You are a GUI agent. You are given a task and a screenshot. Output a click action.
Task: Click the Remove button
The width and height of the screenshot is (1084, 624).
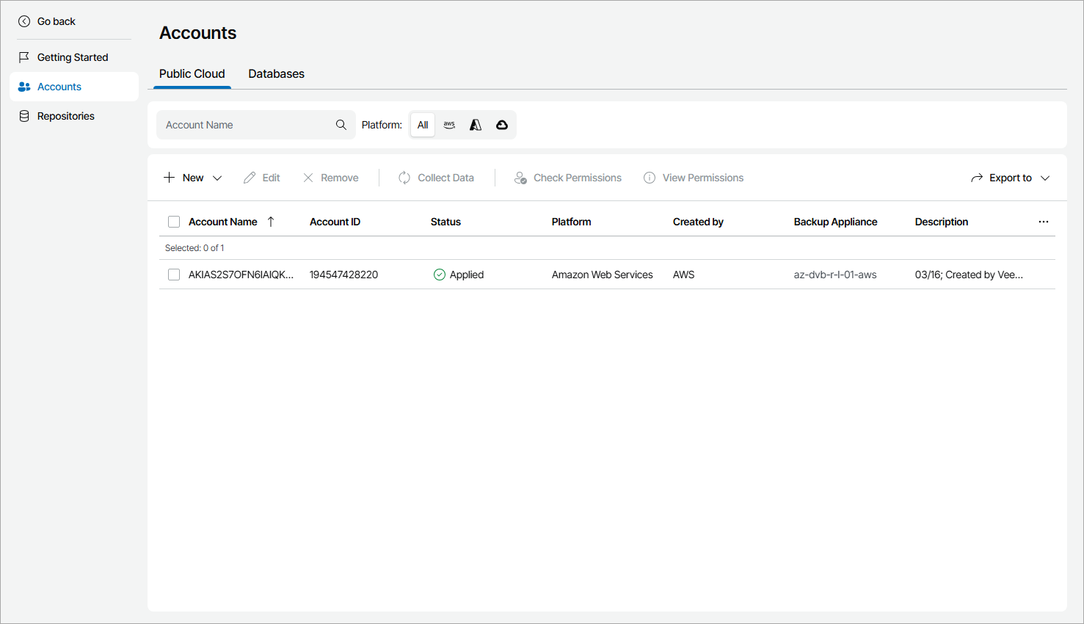[331, 178]
